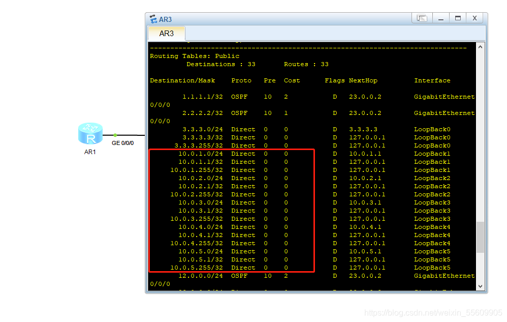Image resolution: width=507 pixels, height=322 pixels.
Task: Click LoopBack3 in the 10.0.3.0/24 row
Action: [x=432, y=202]
